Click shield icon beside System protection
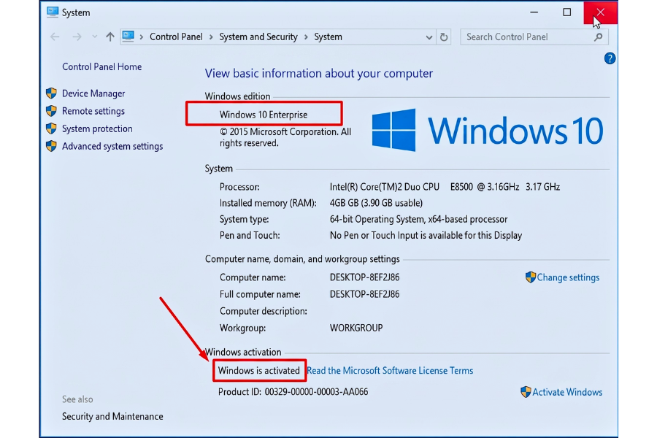This screenshot has width=657, height=438. point(52,128)
